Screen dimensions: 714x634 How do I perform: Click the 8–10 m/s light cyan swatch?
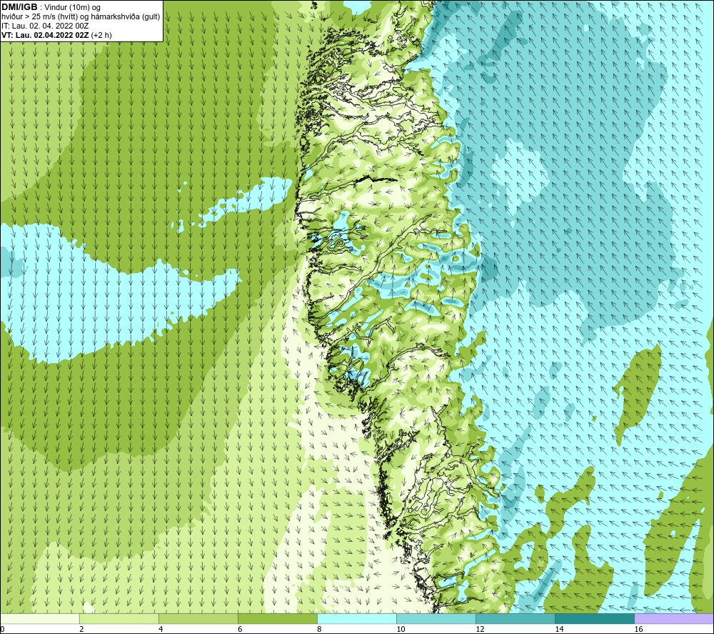click(x=357, y=619)
